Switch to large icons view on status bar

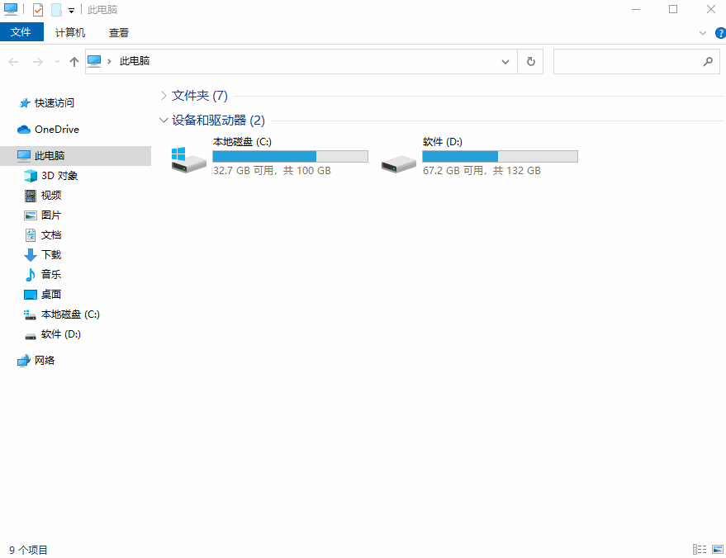tap(715, 549)
